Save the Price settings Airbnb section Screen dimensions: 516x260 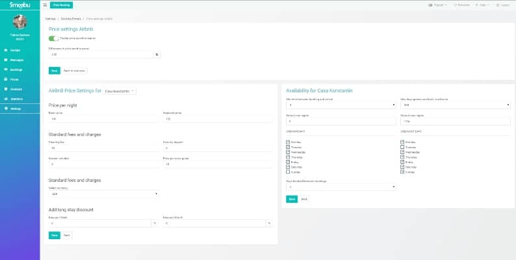coord(55,71)
